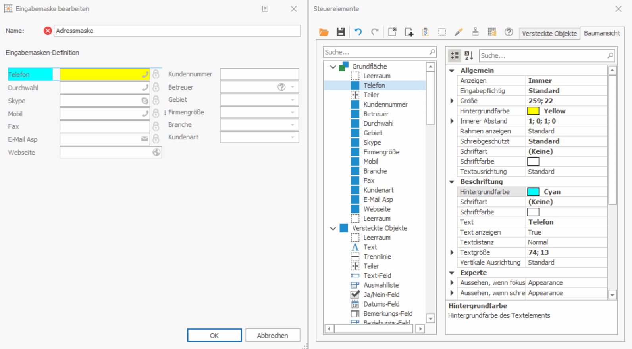Screen dimensions: 632x349
Task: Click the Schriftfarbe swatch under Allgemein
Action: [533, 162]
